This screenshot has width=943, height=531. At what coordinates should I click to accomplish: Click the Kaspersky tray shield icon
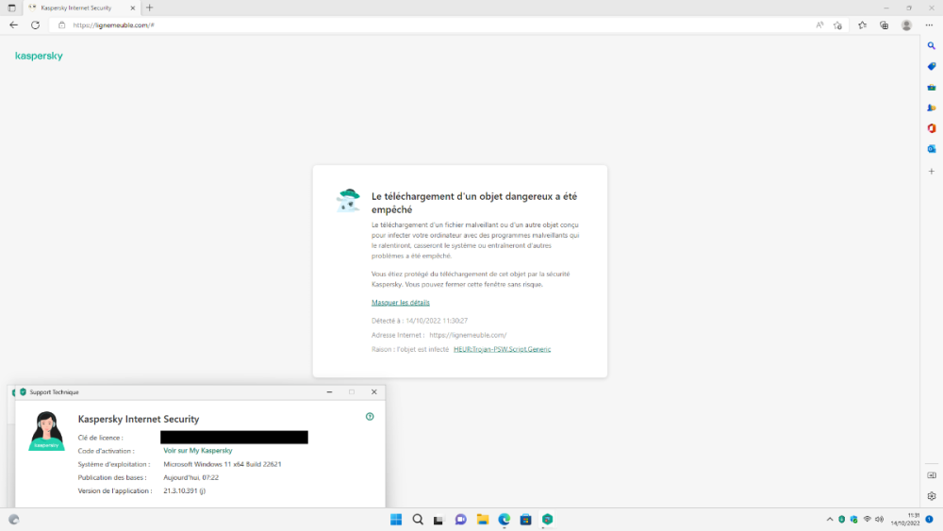[x=842, y=519]
